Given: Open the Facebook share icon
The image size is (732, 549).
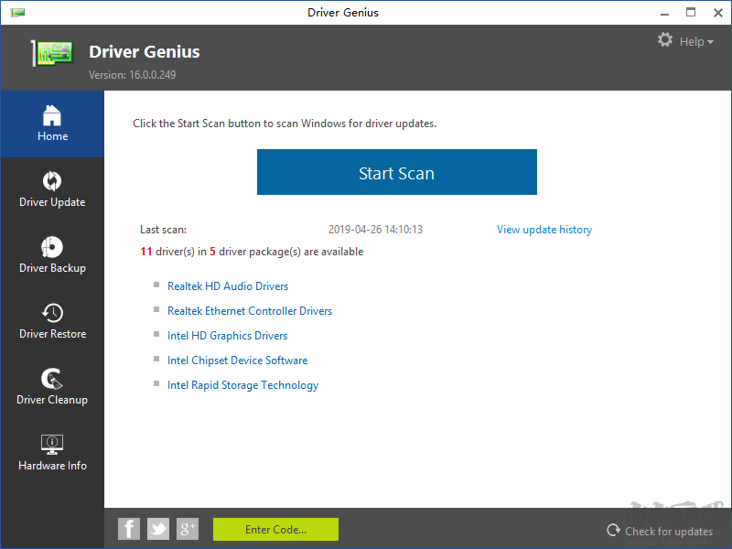Looking at the screenshot, I should pyautogui.click(x=129, y=529).
